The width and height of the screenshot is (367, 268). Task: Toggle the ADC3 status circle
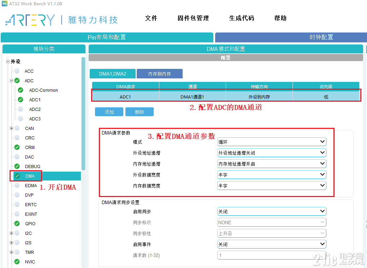coord(20,119)
